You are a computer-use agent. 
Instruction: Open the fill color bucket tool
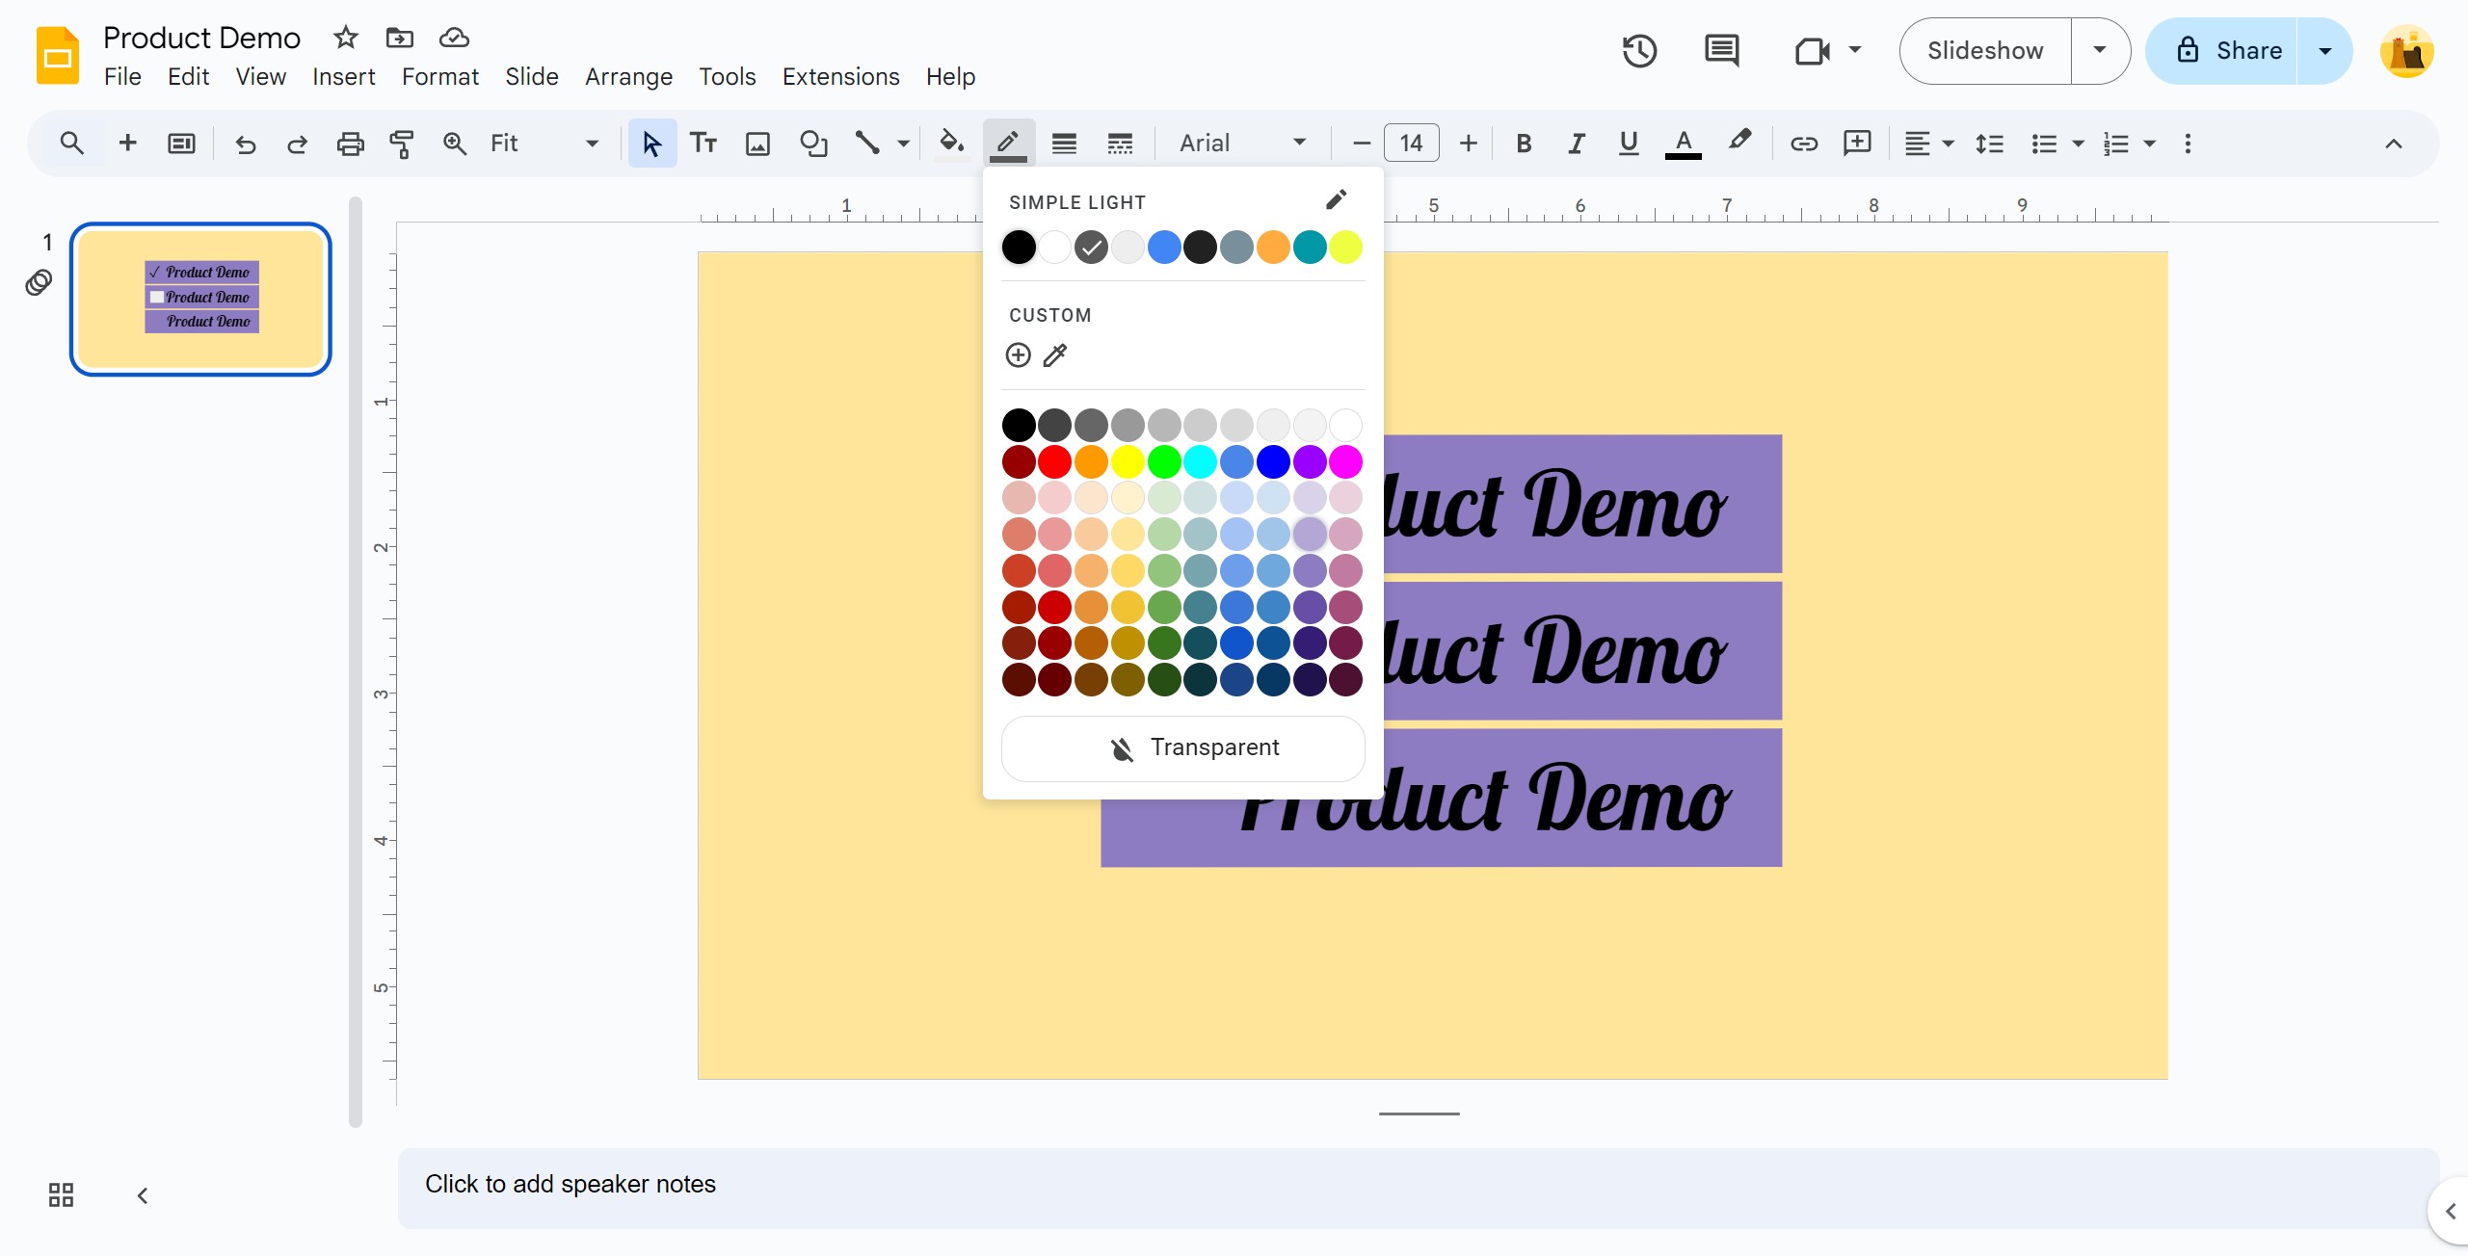[x=951, y=143]
